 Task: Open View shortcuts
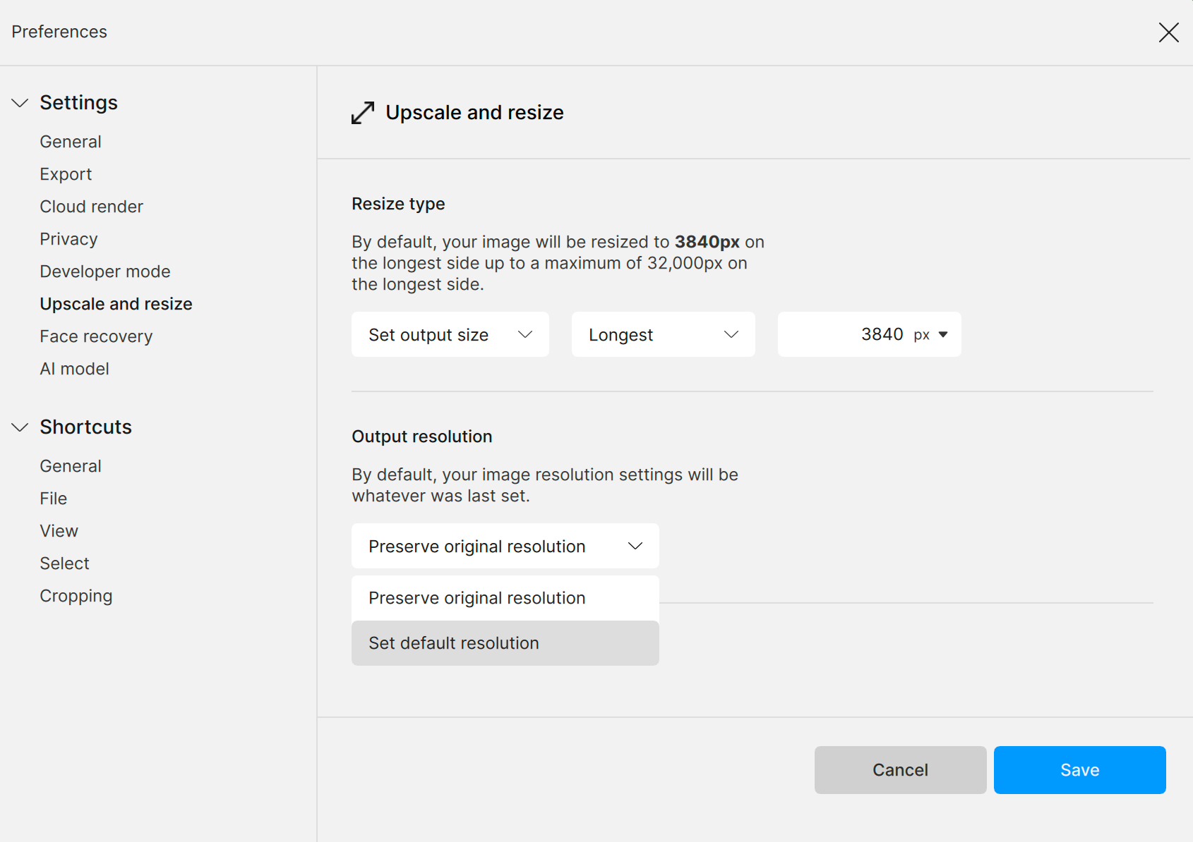(x=59, y=531)
